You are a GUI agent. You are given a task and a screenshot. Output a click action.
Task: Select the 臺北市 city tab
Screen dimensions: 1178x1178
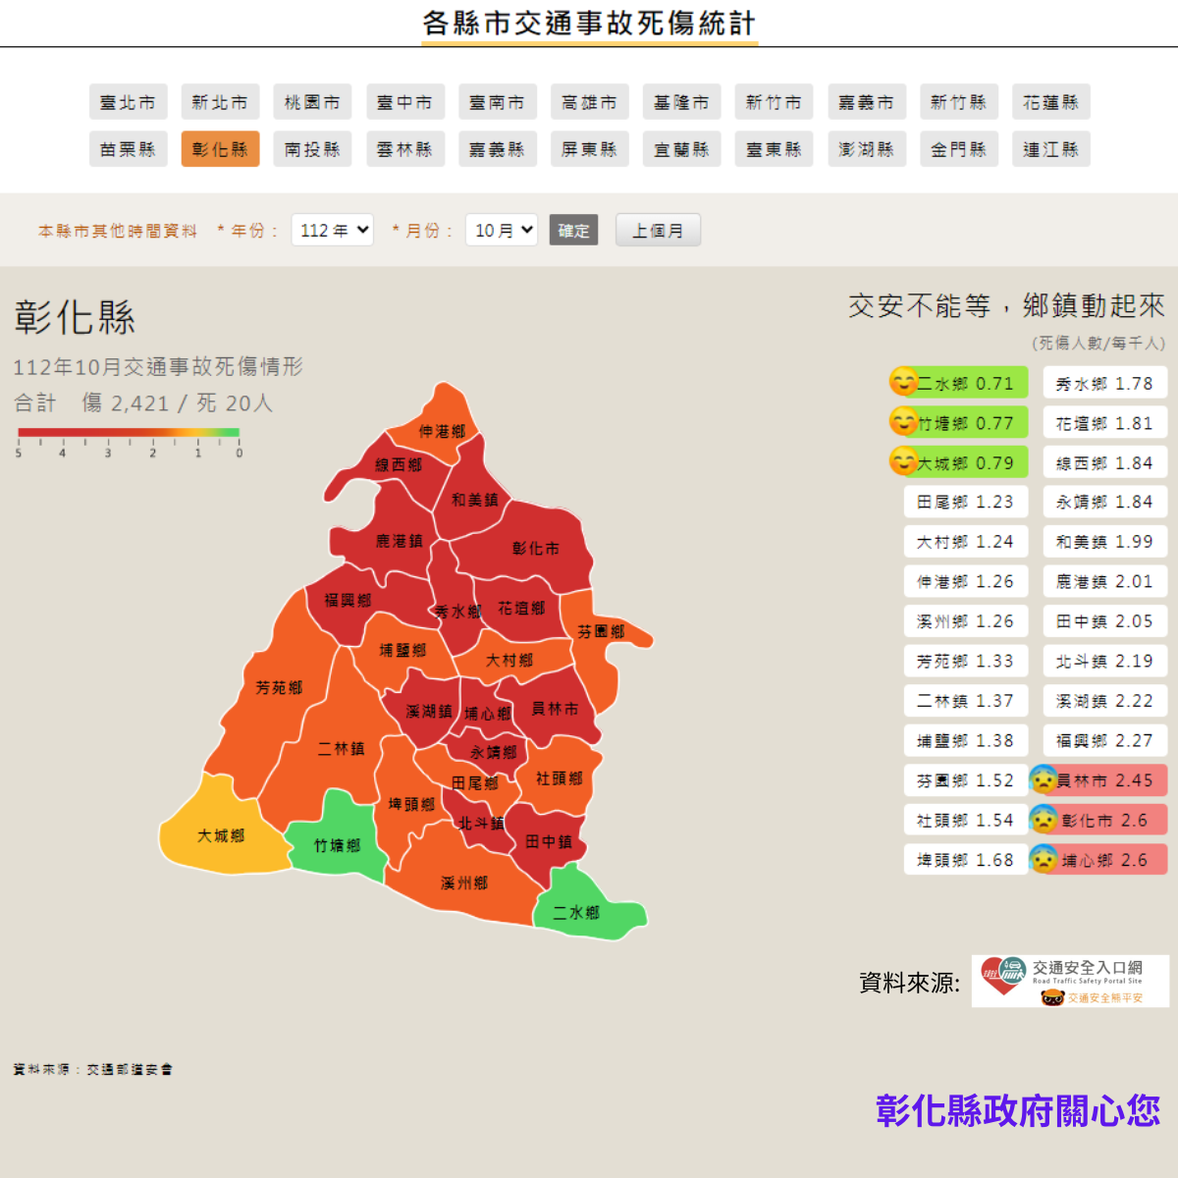[128, 102]
